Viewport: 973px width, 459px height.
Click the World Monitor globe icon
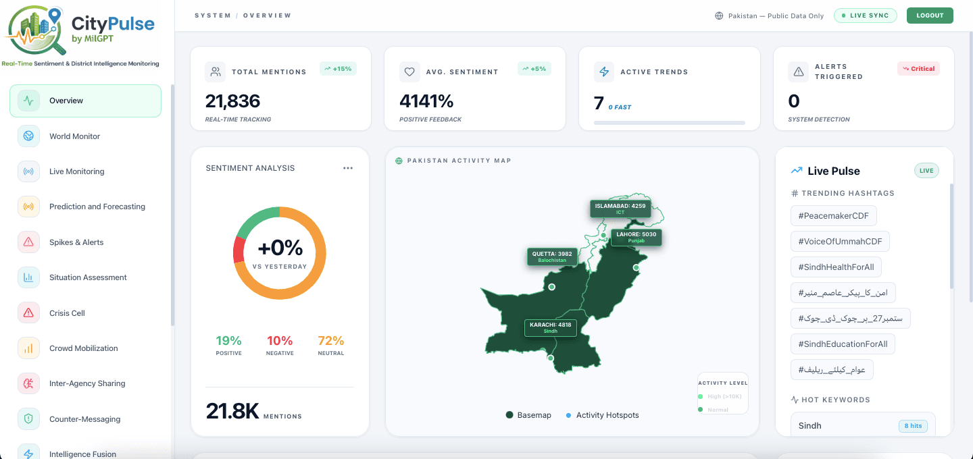[x=28, y=136]
